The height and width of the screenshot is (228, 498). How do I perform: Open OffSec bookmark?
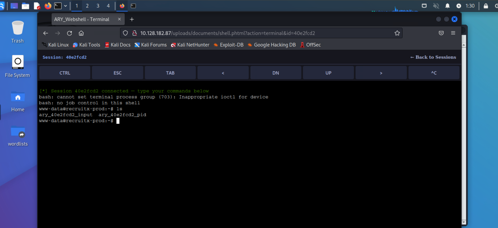coord(310,45)
